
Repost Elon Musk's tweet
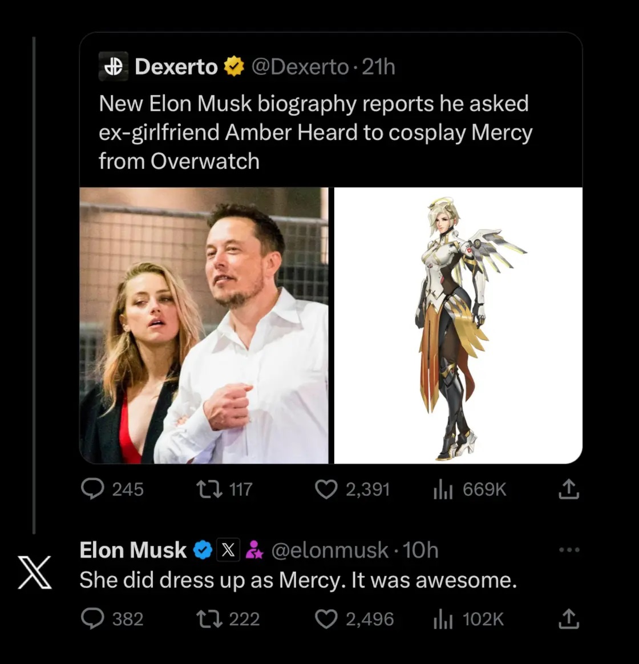pos(209,619)
